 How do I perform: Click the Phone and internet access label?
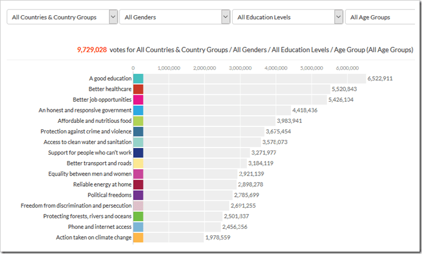point(100,227)
